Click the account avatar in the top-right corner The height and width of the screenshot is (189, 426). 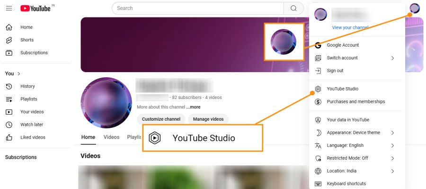pos(415,8)
